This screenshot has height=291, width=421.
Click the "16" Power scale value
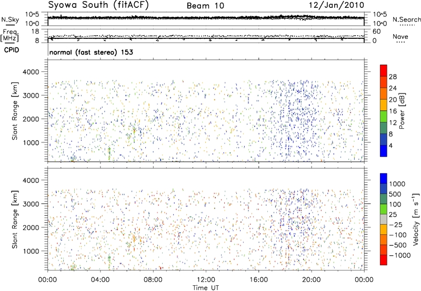(393, 111)
